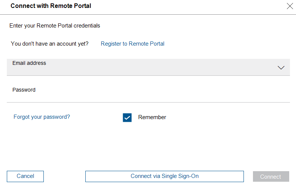Choose Connect via Single Sign-On
The height and width of the screenshot is (187, 296).
(164, 176)
